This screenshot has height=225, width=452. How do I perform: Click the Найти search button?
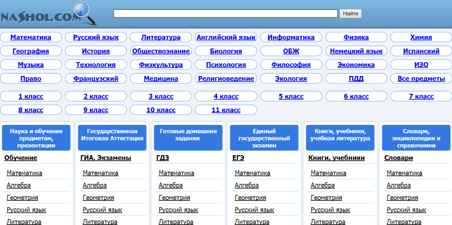(x=351, y=14)
